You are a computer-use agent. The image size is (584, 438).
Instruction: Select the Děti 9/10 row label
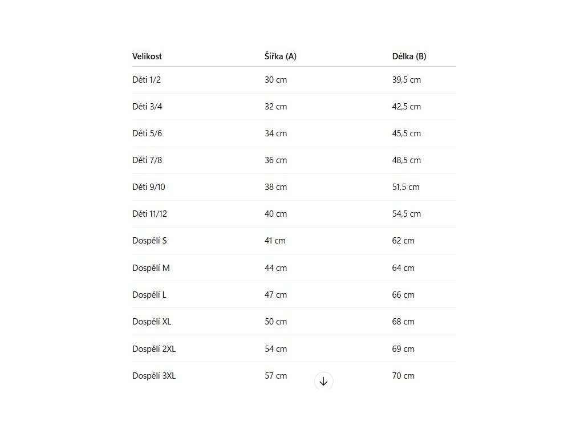pos(149,187)
